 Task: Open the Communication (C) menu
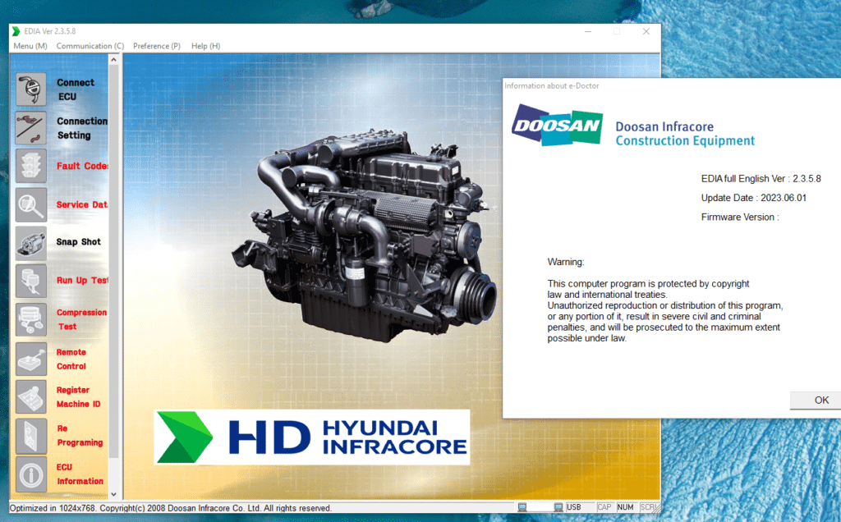(90, 46)
